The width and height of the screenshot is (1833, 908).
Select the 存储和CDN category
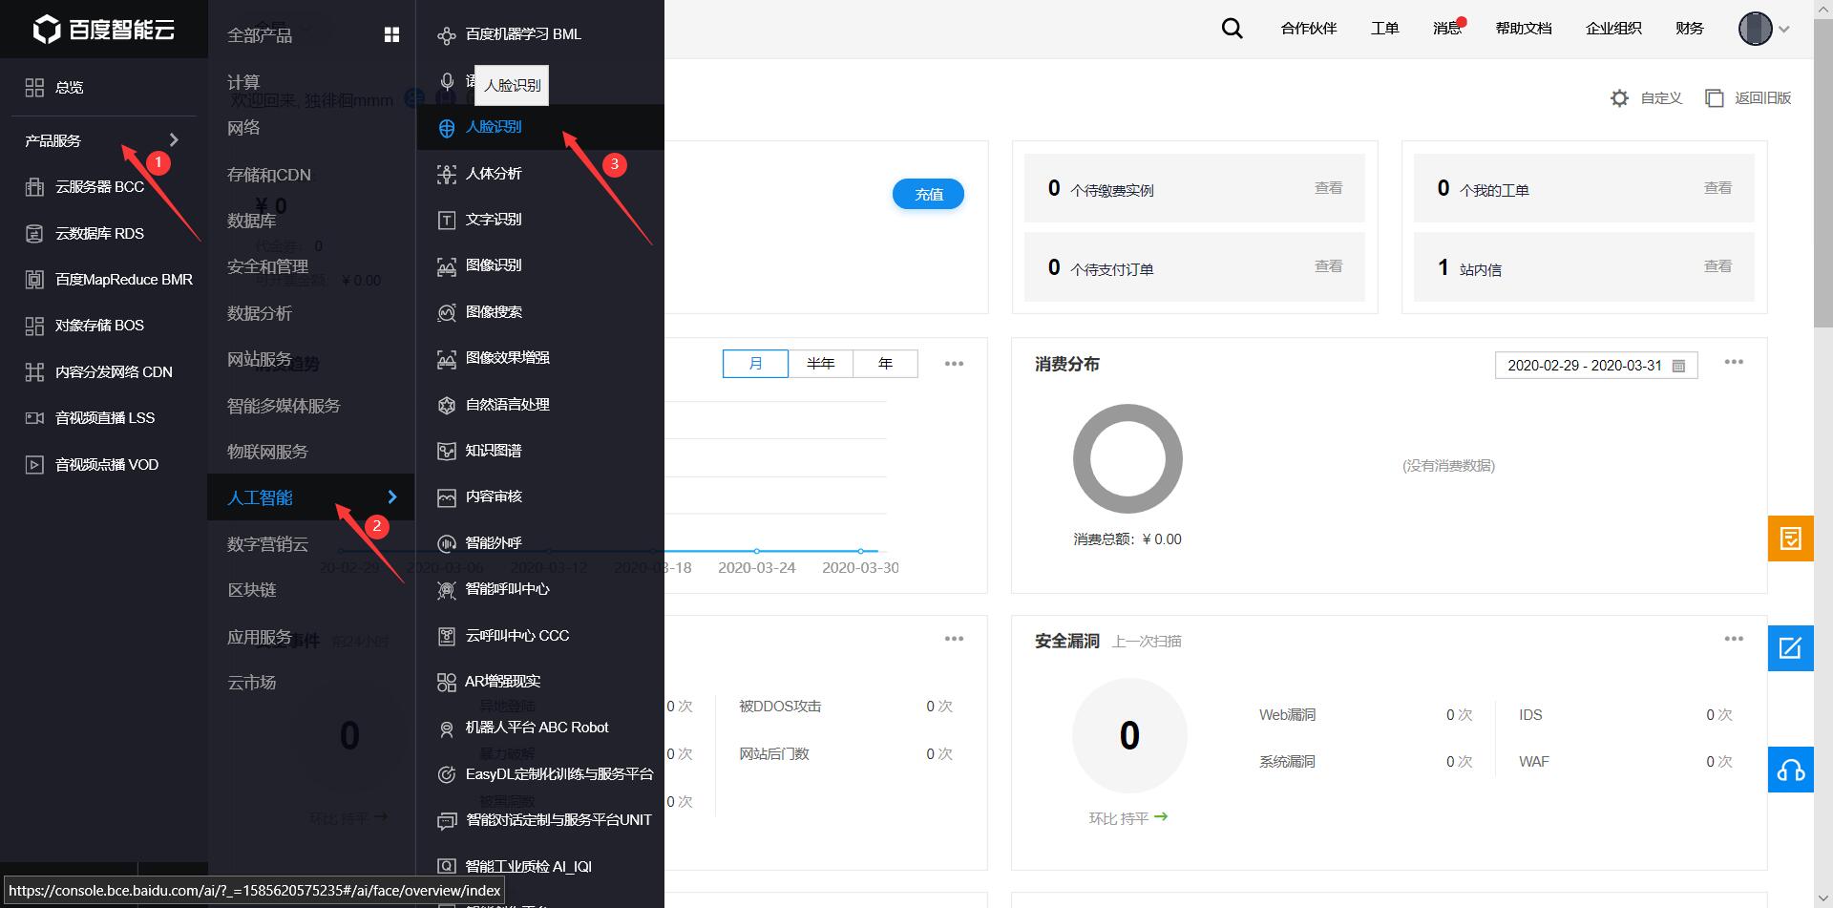pyautogui.click(x=269, y=175)
